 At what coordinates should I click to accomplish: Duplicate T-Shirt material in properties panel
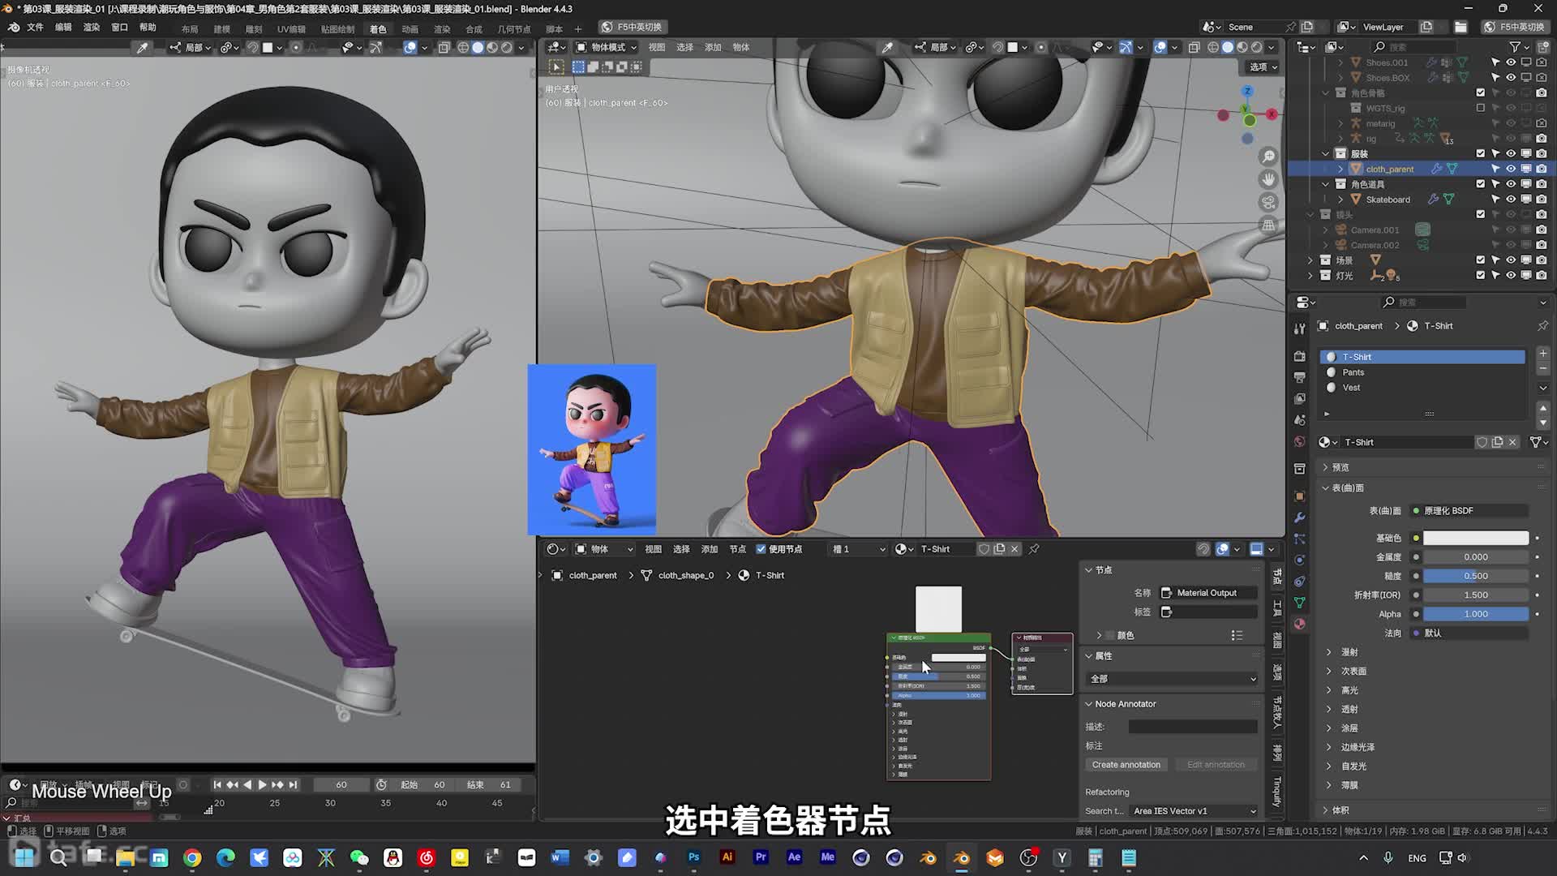pos(1497,442)
